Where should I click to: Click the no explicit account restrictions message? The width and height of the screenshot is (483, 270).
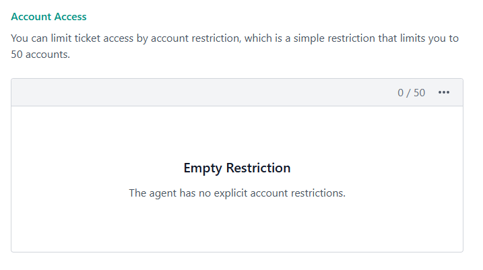click(237, 193)
